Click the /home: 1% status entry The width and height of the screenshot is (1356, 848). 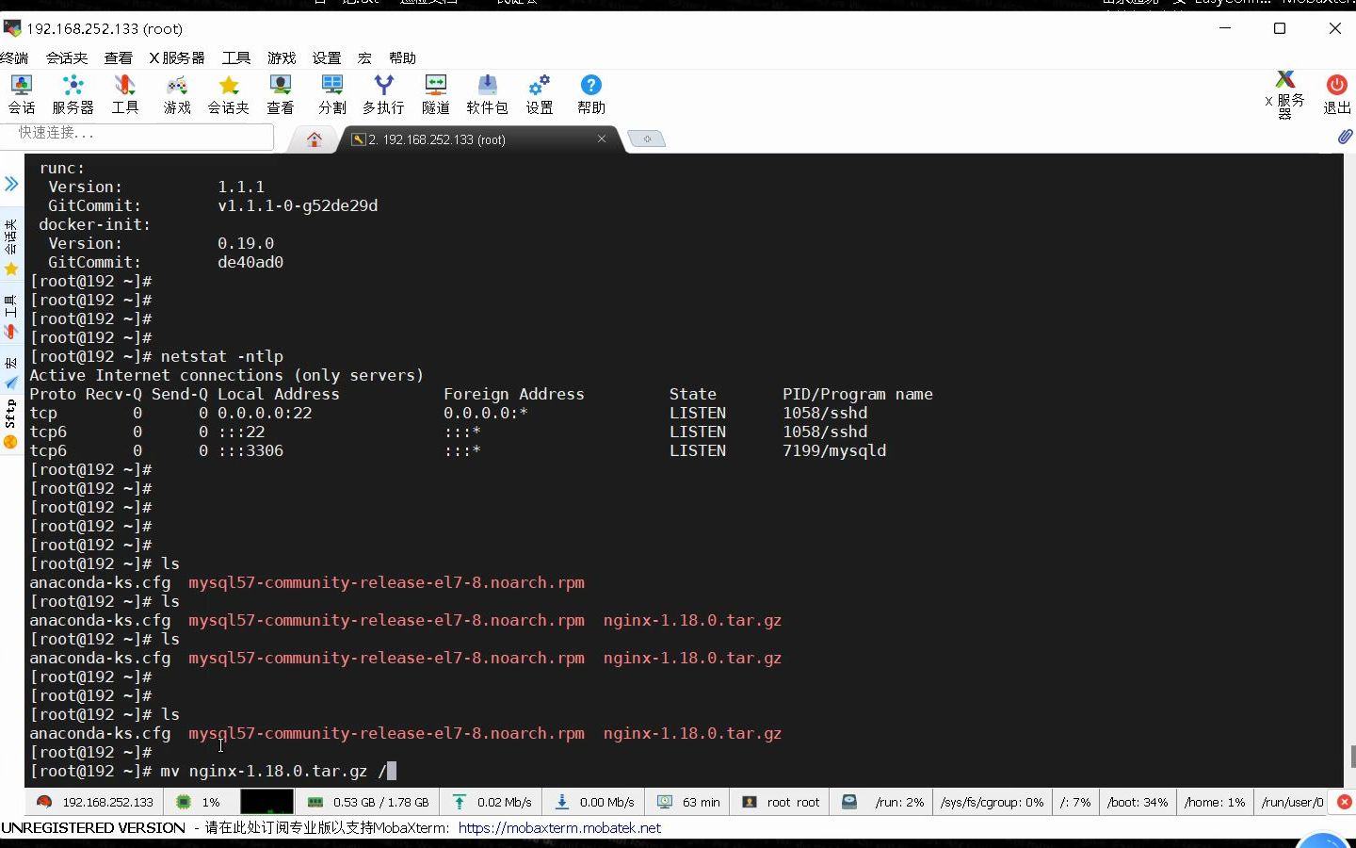[x=1215, y=802]
